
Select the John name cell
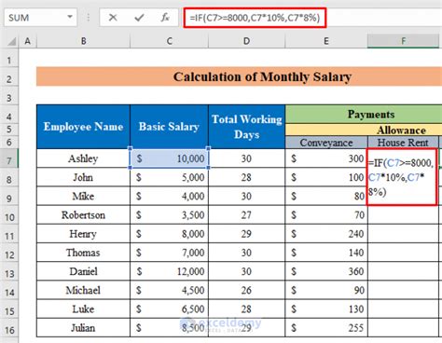[x=83, y=177]
